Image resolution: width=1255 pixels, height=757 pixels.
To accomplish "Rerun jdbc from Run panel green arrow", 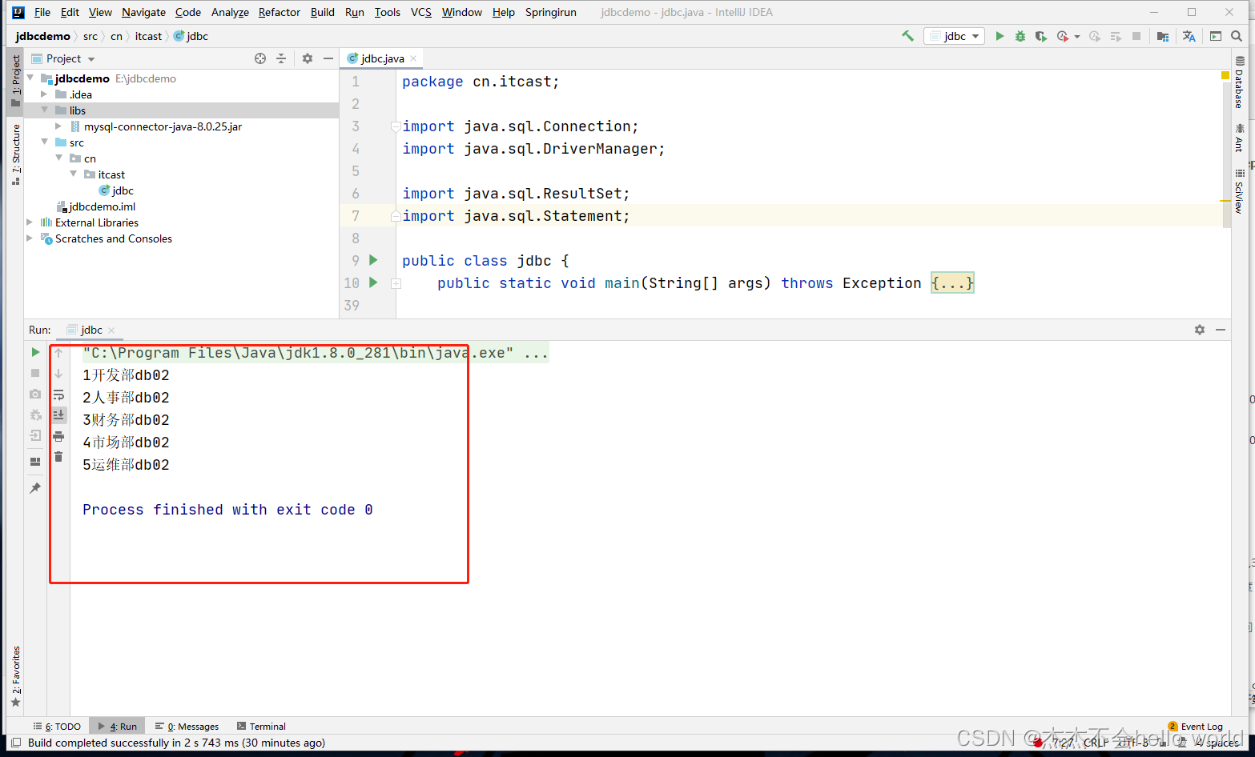I will (x=35, y=352).
